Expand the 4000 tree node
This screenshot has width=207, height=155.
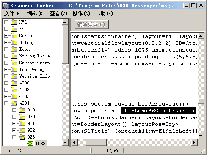pos(6,83)
